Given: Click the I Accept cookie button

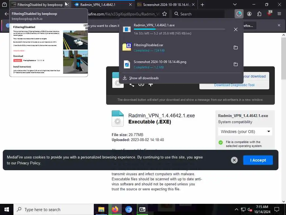Looking at the screenshot, I should tap(258, 160).
